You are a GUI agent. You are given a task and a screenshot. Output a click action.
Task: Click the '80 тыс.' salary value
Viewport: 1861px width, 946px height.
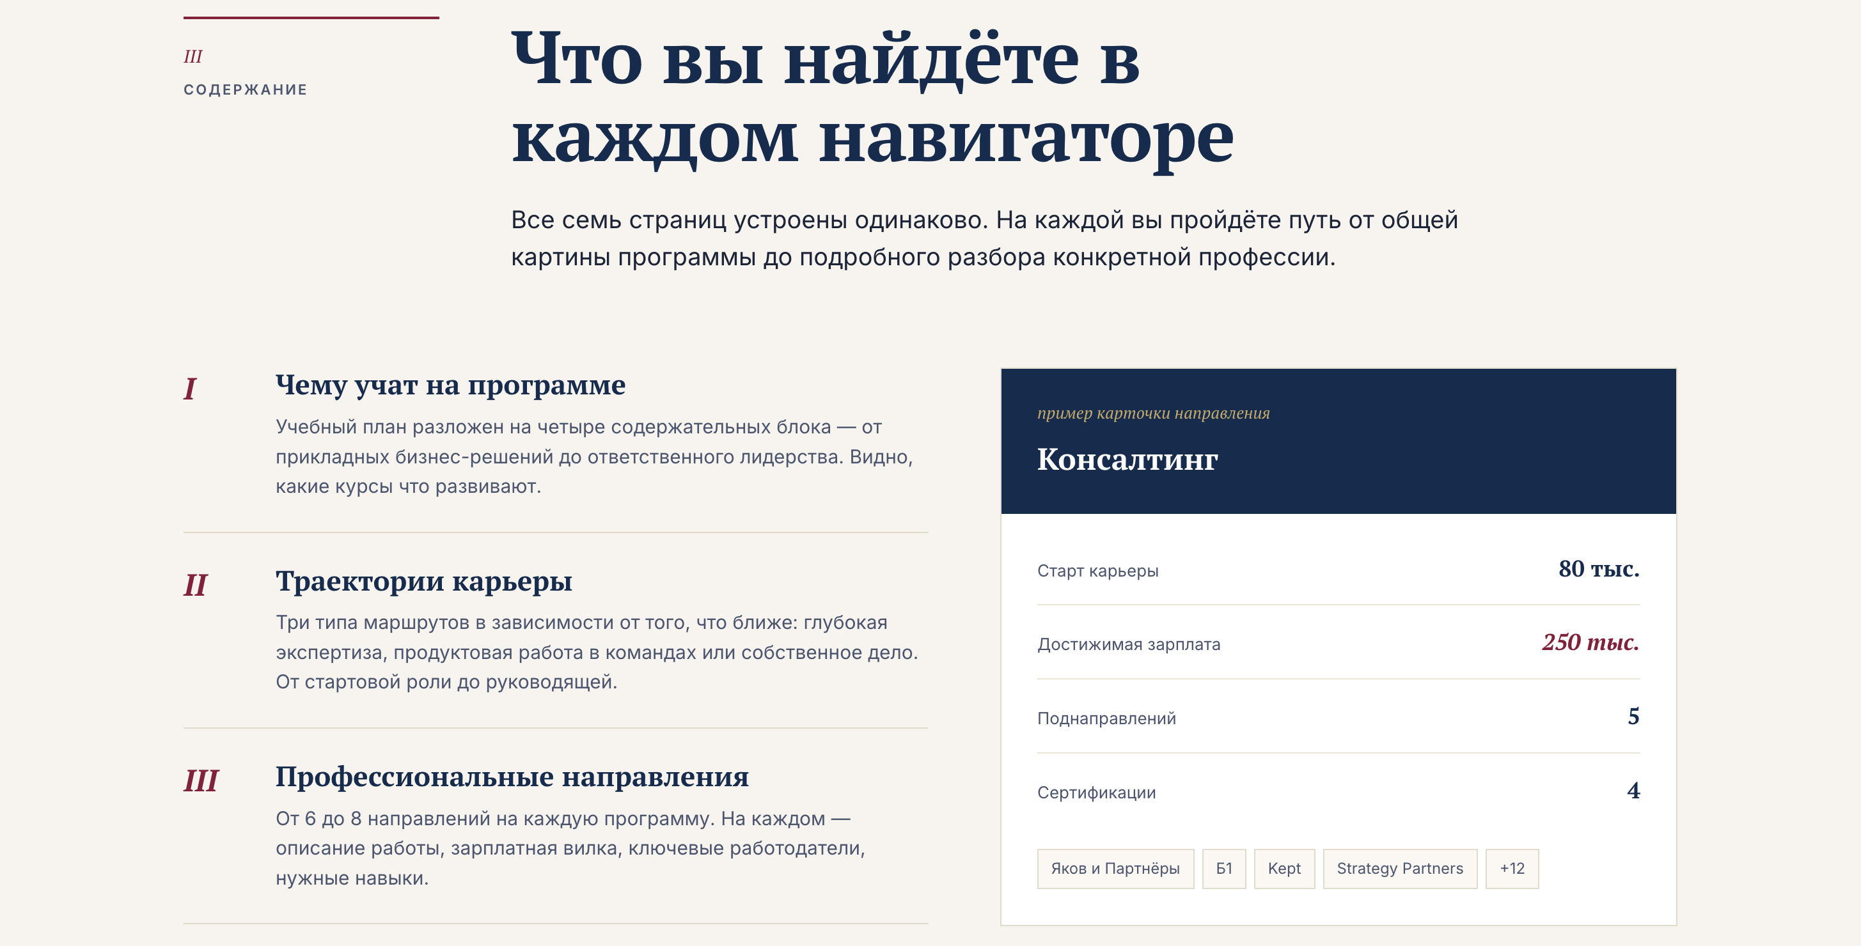[1598, 569]
